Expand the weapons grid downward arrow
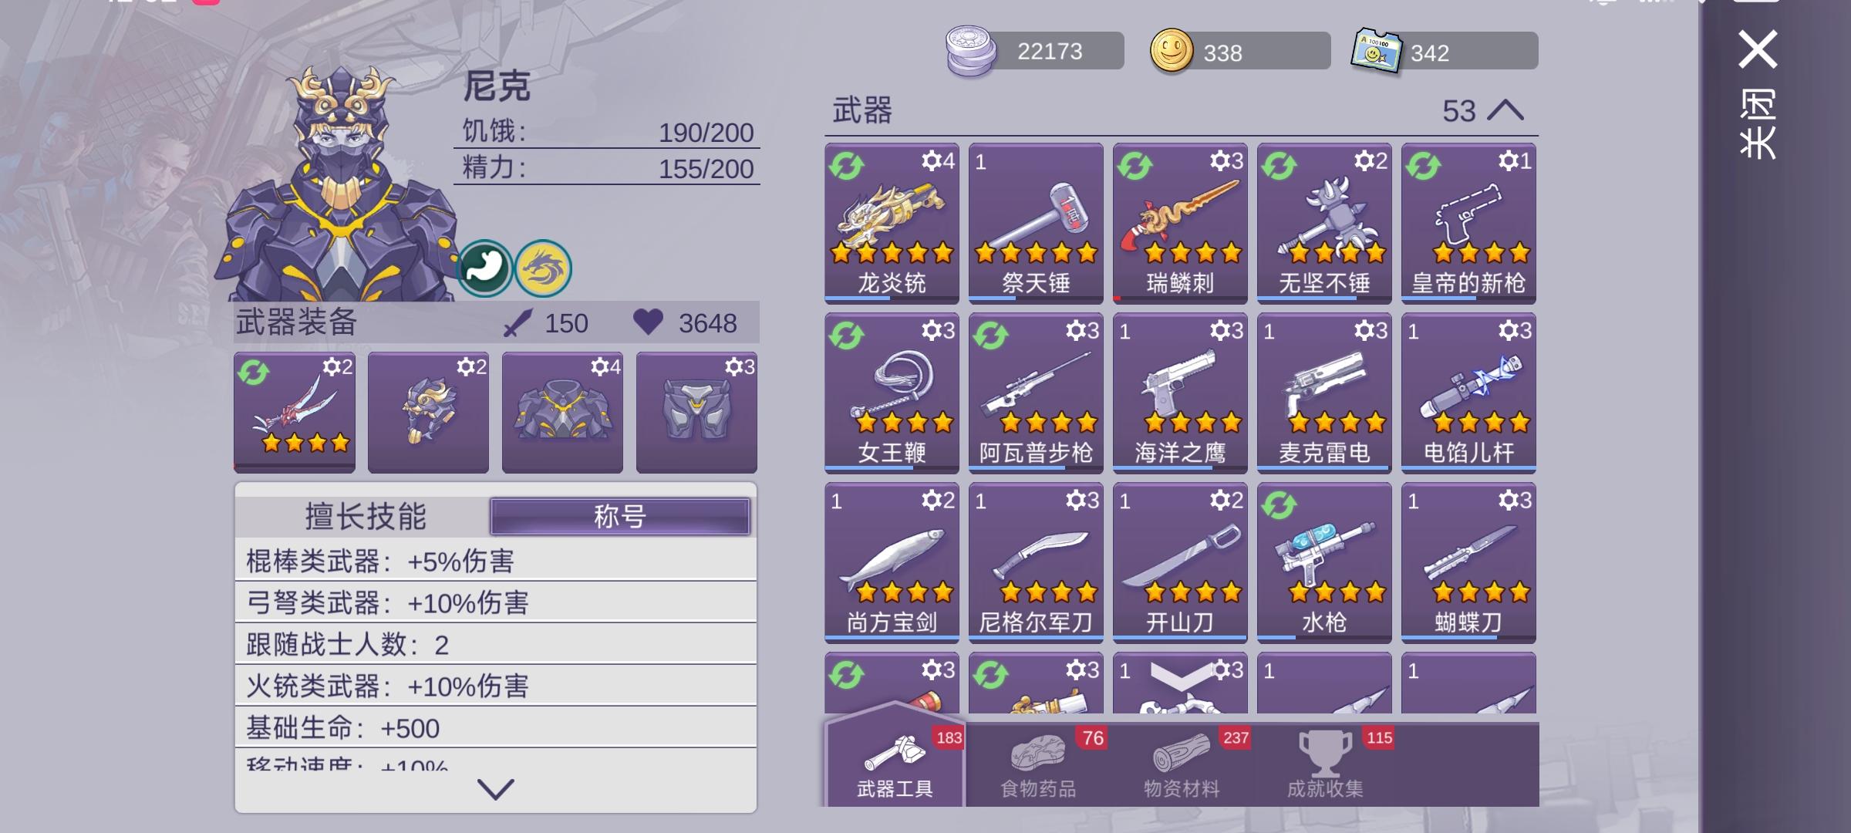 coord(1180,676)
